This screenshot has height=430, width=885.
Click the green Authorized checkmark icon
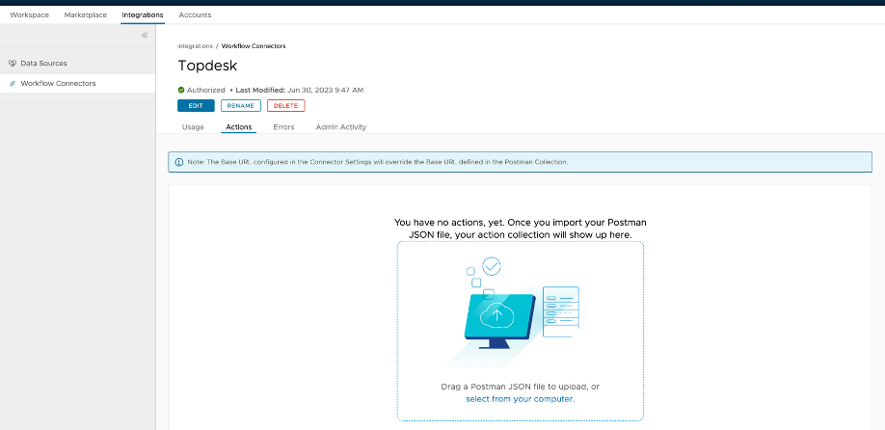coord(181,90)
